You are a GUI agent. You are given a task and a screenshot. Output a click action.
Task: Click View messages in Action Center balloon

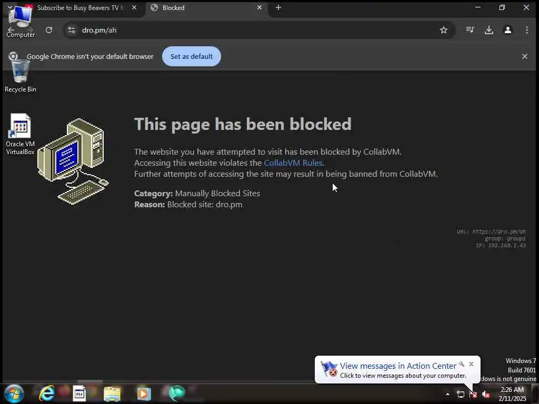(398, 366)
